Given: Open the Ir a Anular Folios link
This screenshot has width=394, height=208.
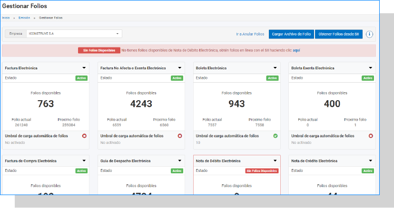Looking at the screenshot, I should click(x=250, y=34).
